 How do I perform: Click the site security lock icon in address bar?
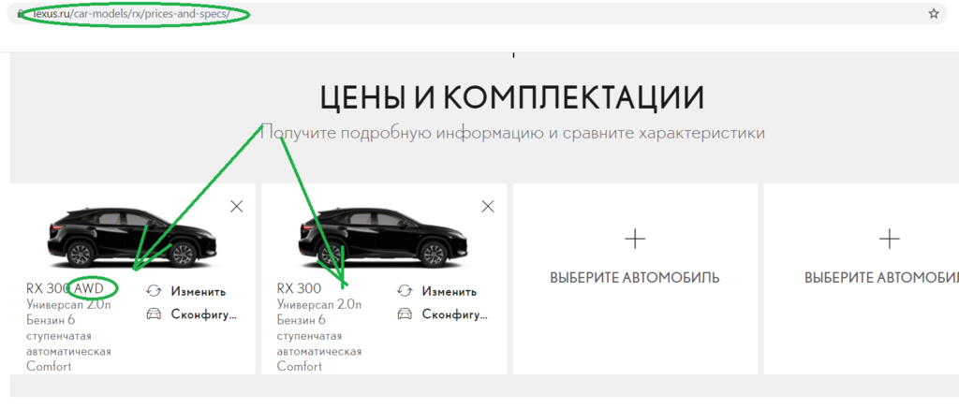pyautogui.click(x=22, y=13)
